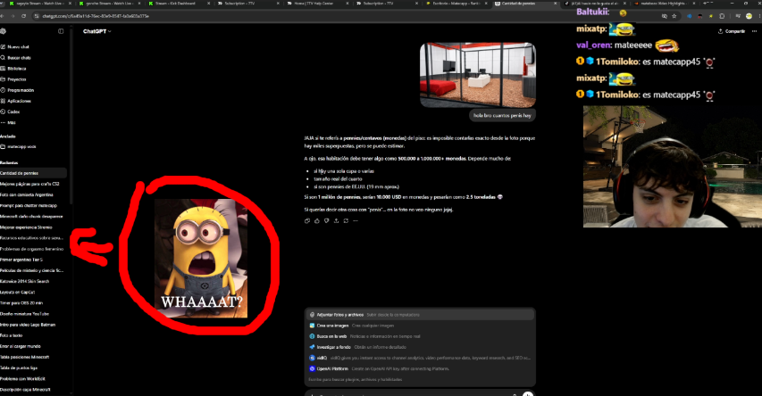Click the user message 'hola bro cuantos...' bubble
The height and width of the screenshot is (396, 762).
click(x=502, y=116)
